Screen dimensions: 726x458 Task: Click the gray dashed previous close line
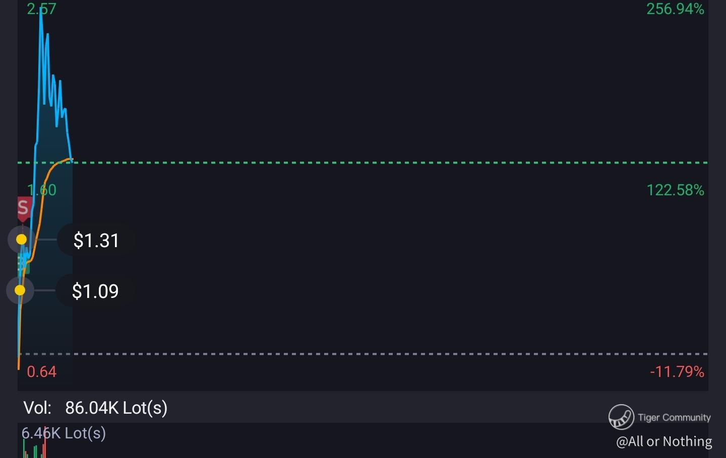(x=363, y=354)
